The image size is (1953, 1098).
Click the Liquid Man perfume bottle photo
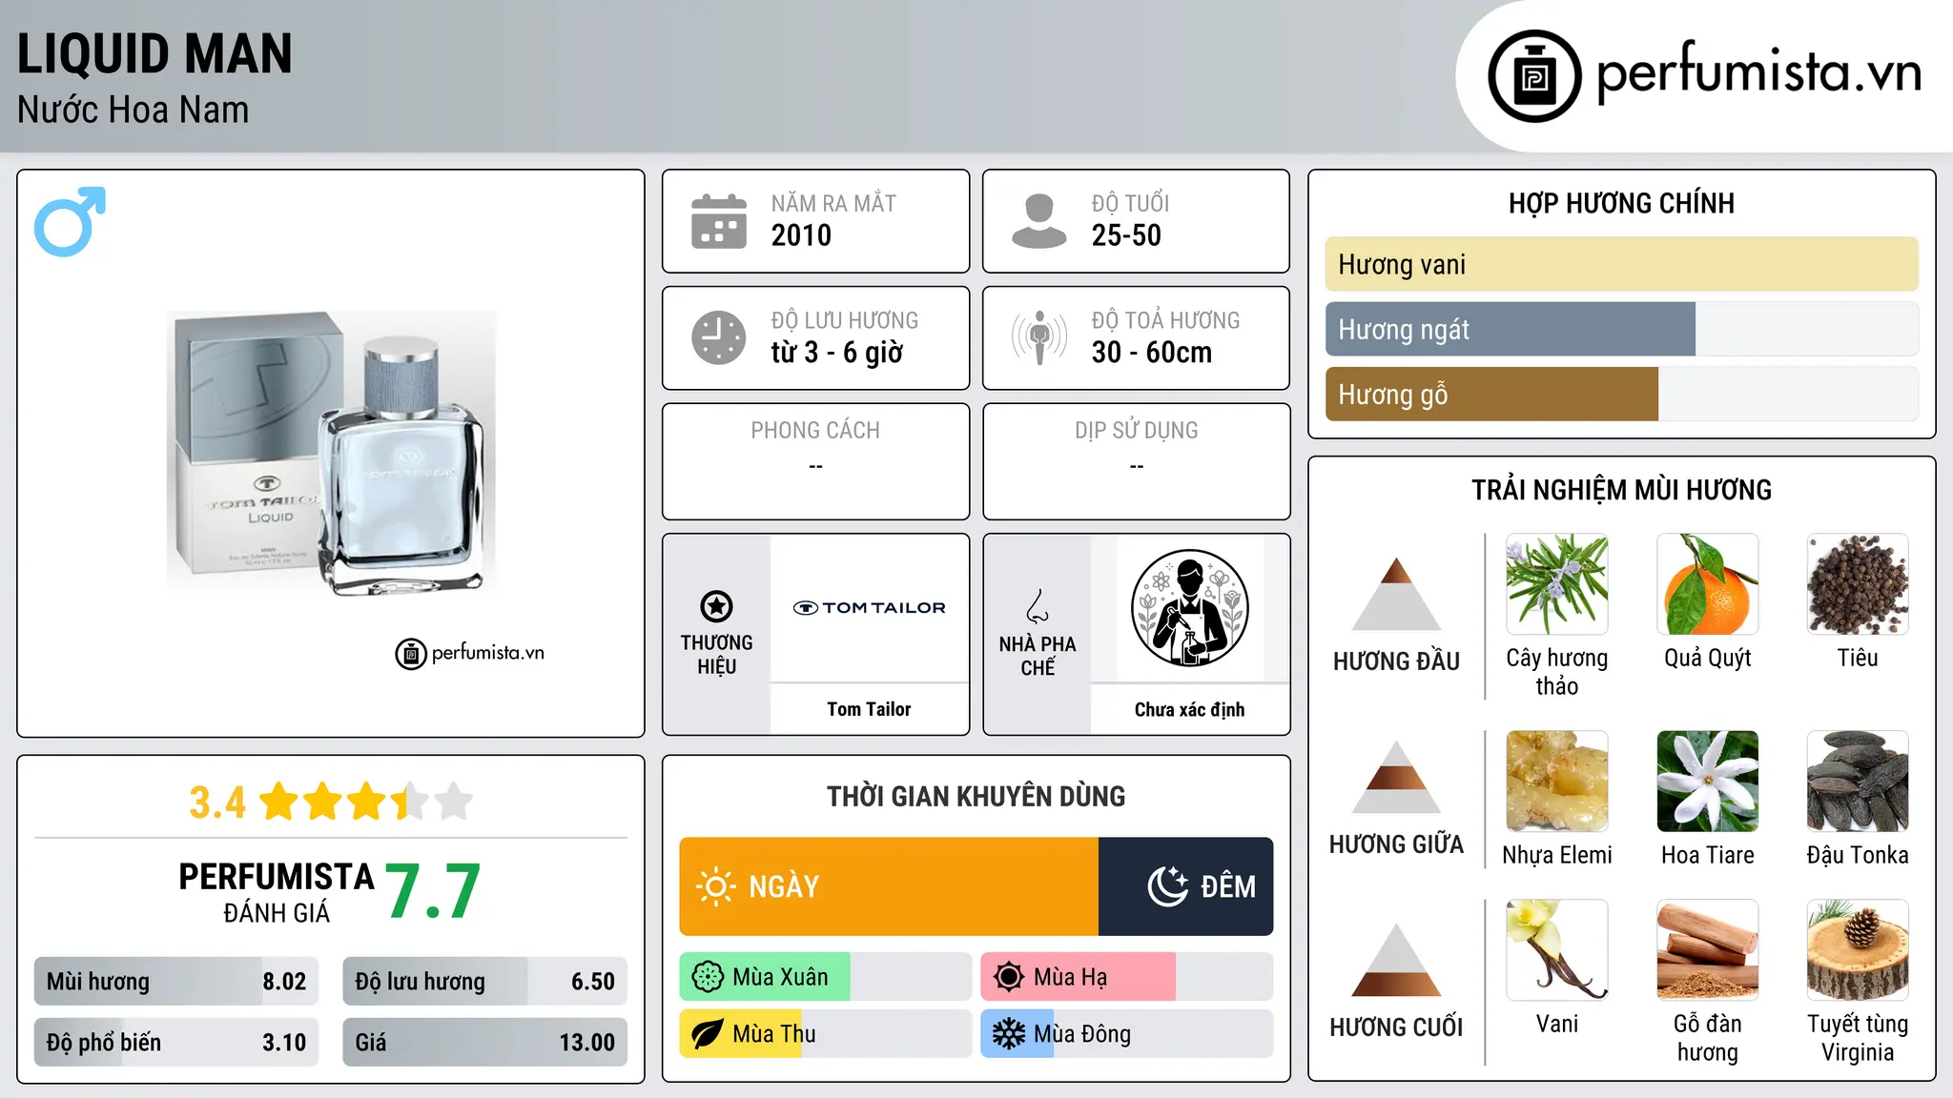click(x=331, y=453)
